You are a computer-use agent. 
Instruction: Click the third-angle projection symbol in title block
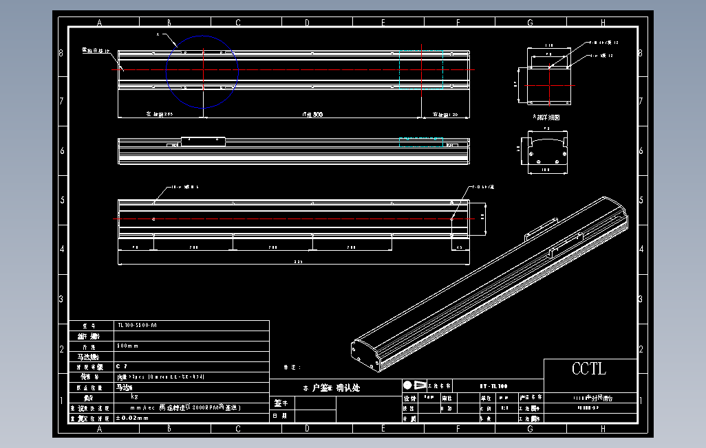click(x=414, y=385)
